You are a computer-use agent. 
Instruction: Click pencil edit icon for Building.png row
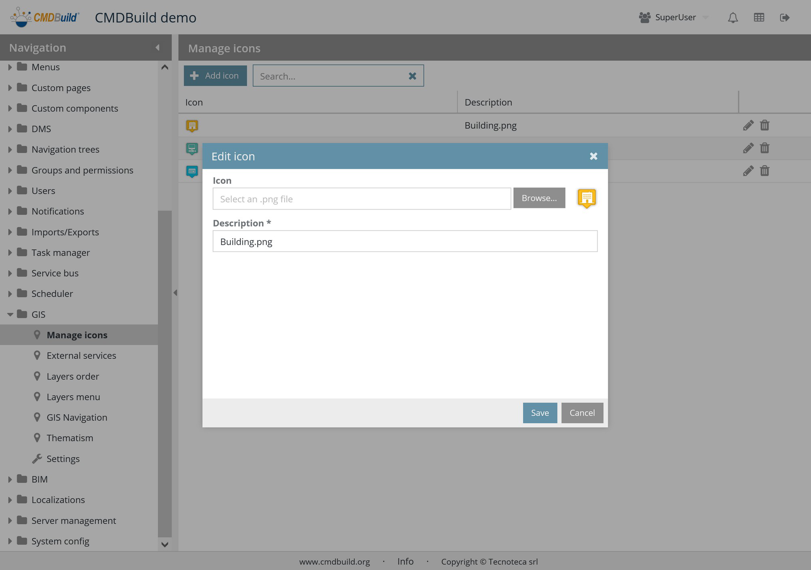(748, 125)
